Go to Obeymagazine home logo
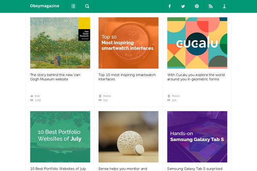This screenshot has width=257, height=171. pyautogui.click(x=45, y=6)
